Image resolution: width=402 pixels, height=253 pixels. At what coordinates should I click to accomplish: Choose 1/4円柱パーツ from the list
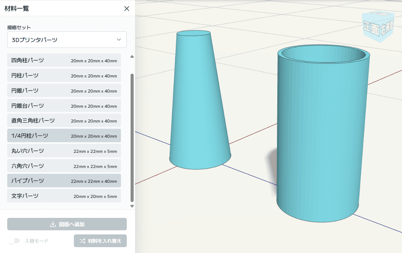[x=64, y=136]
